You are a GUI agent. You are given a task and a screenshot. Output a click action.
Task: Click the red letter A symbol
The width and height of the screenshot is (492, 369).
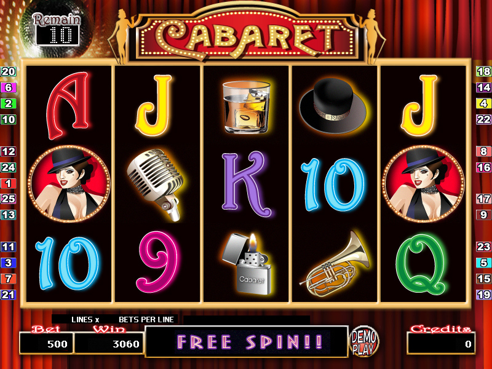point(68,106)
